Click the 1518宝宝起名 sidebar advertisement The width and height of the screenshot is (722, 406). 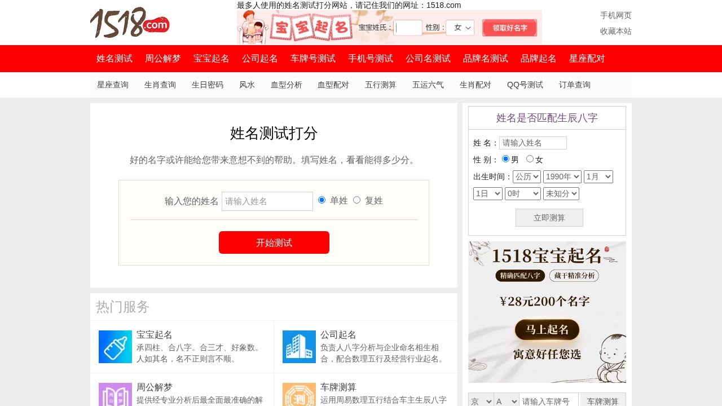click(x=547, y=312)
